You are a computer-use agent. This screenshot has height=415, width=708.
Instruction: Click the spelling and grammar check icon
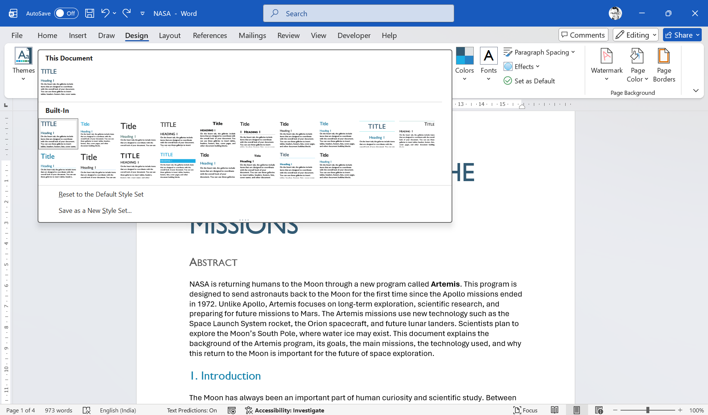pos(87,410)
